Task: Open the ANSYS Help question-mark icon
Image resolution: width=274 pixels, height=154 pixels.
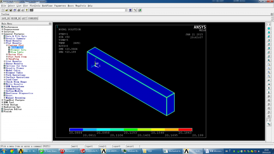Action: coord(27,10)
